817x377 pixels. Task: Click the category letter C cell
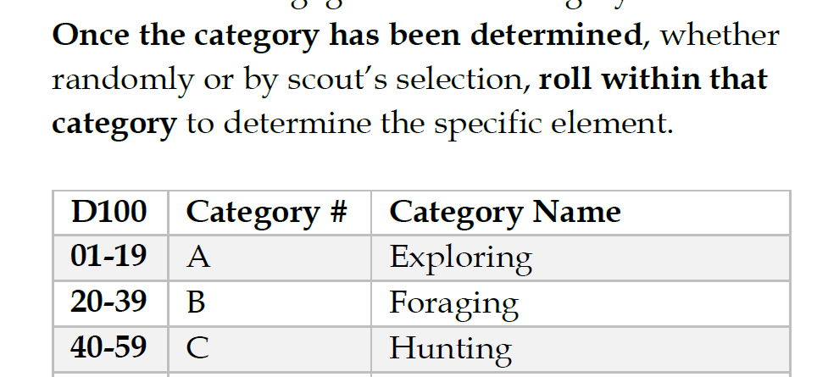[x=197, y=348]
